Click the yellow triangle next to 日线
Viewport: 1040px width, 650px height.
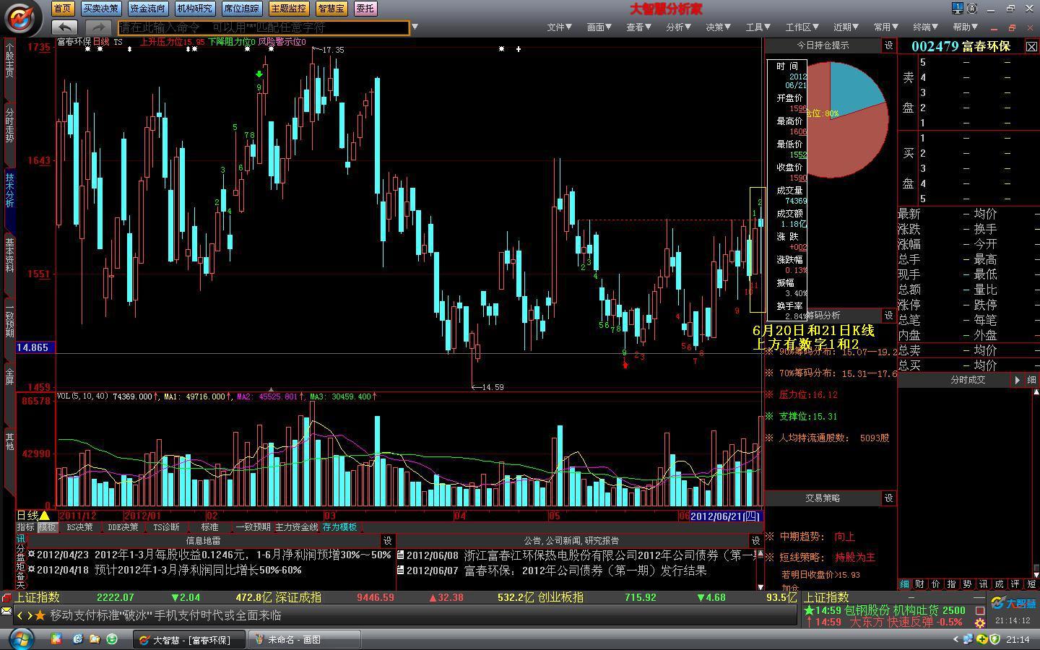tap(44, 516)
